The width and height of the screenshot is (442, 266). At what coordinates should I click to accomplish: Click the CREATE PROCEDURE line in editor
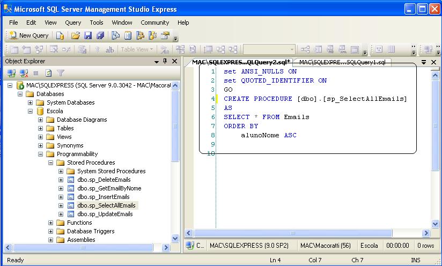tap(315, 99)
